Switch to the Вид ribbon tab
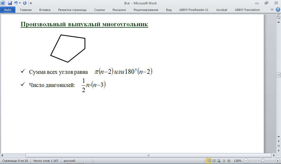The image size is (281, 164). [169, 10]
